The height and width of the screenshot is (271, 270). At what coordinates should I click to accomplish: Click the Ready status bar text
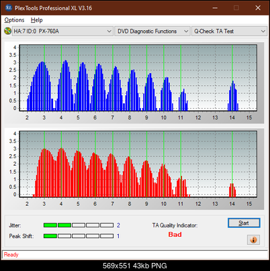click(11, 255)
